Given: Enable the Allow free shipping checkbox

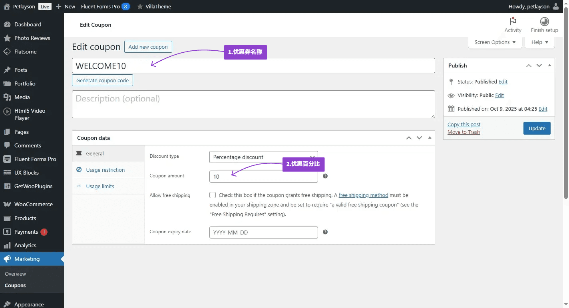Looking at the screenshot, I should click(213, 195).
